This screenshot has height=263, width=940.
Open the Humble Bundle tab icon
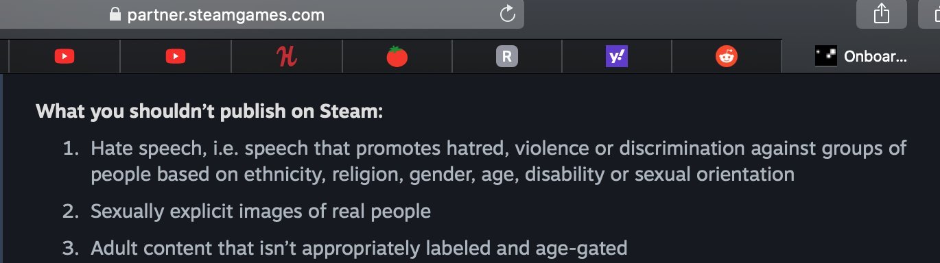[x=287, y=57]
